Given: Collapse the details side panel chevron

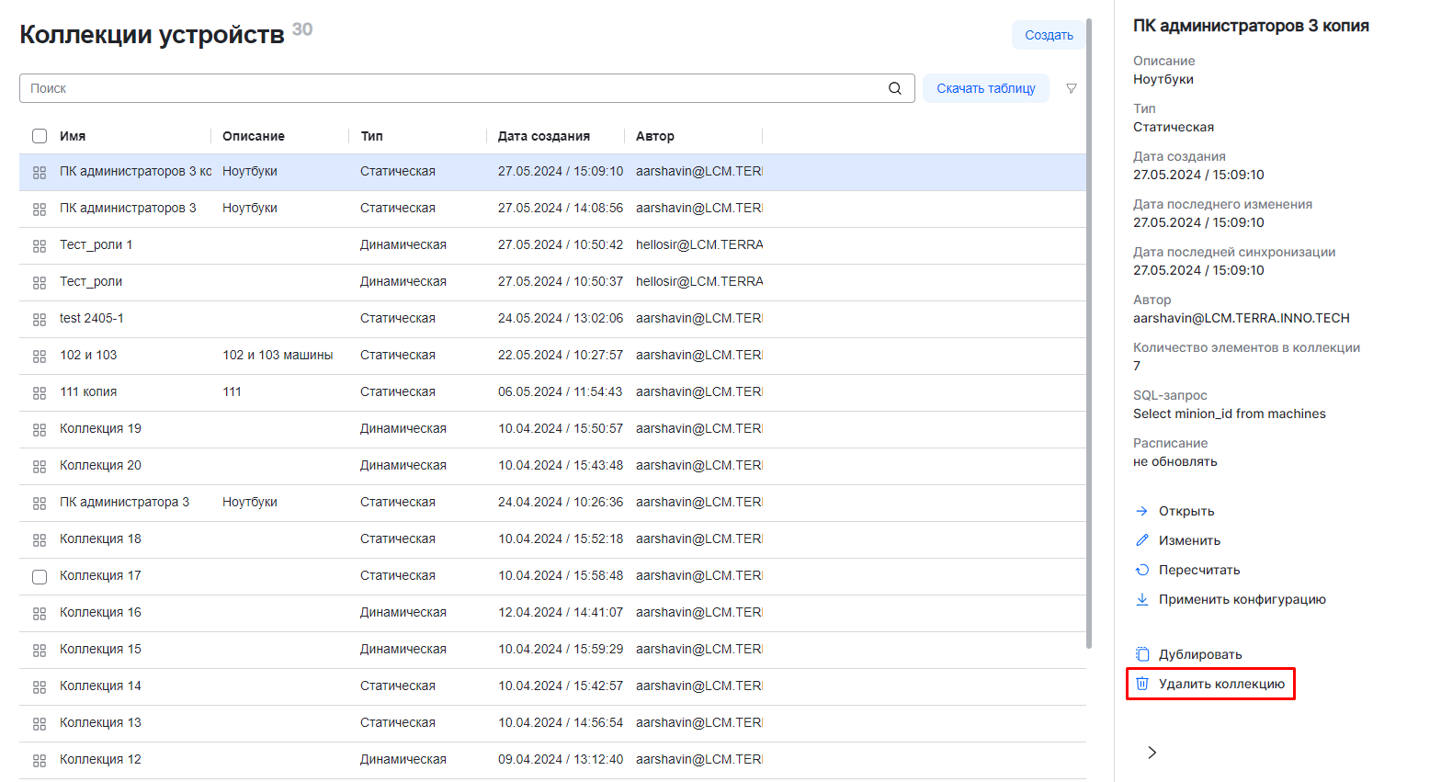Looking at the screenshot, I should [x=1152, y=753].
